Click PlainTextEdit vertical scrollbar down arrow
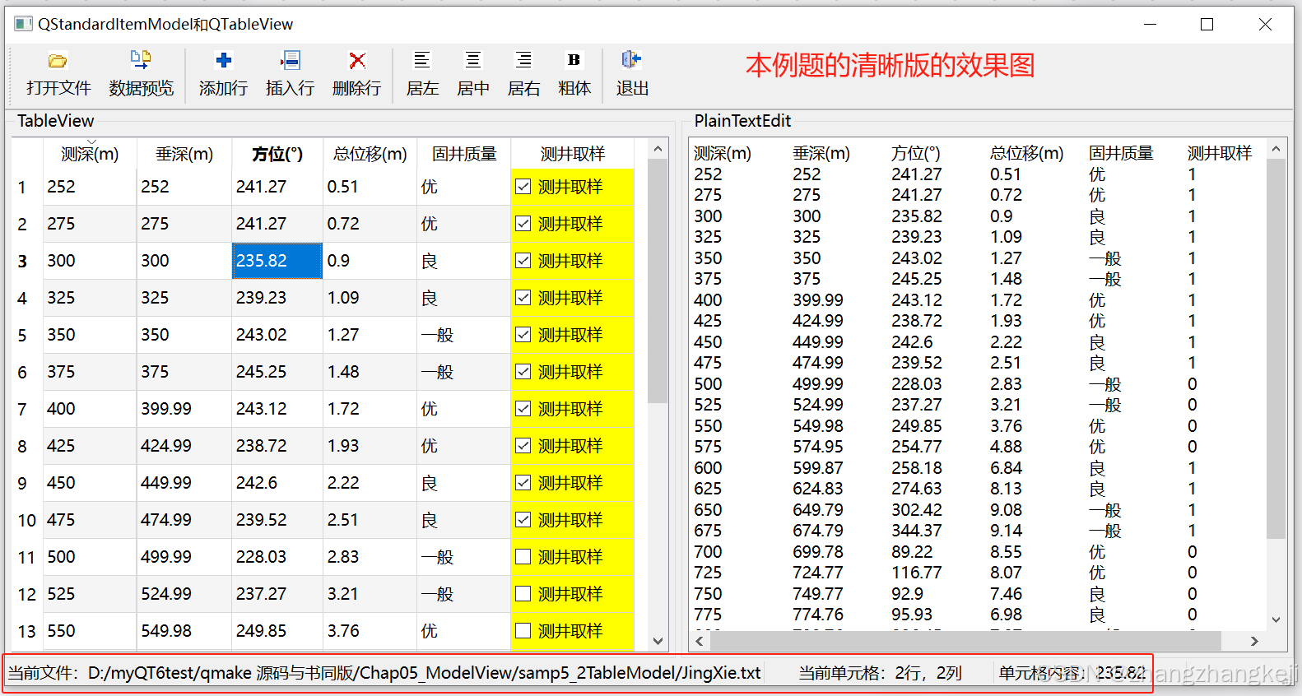The width and height of the screenshot is (1302, 696). tap(1276, 619)
